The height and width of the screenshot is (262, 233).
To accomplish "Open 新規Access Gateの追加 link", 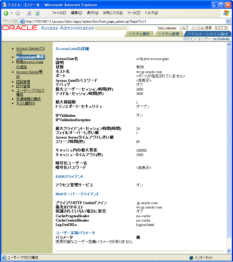I will click(x=30, y=64).
